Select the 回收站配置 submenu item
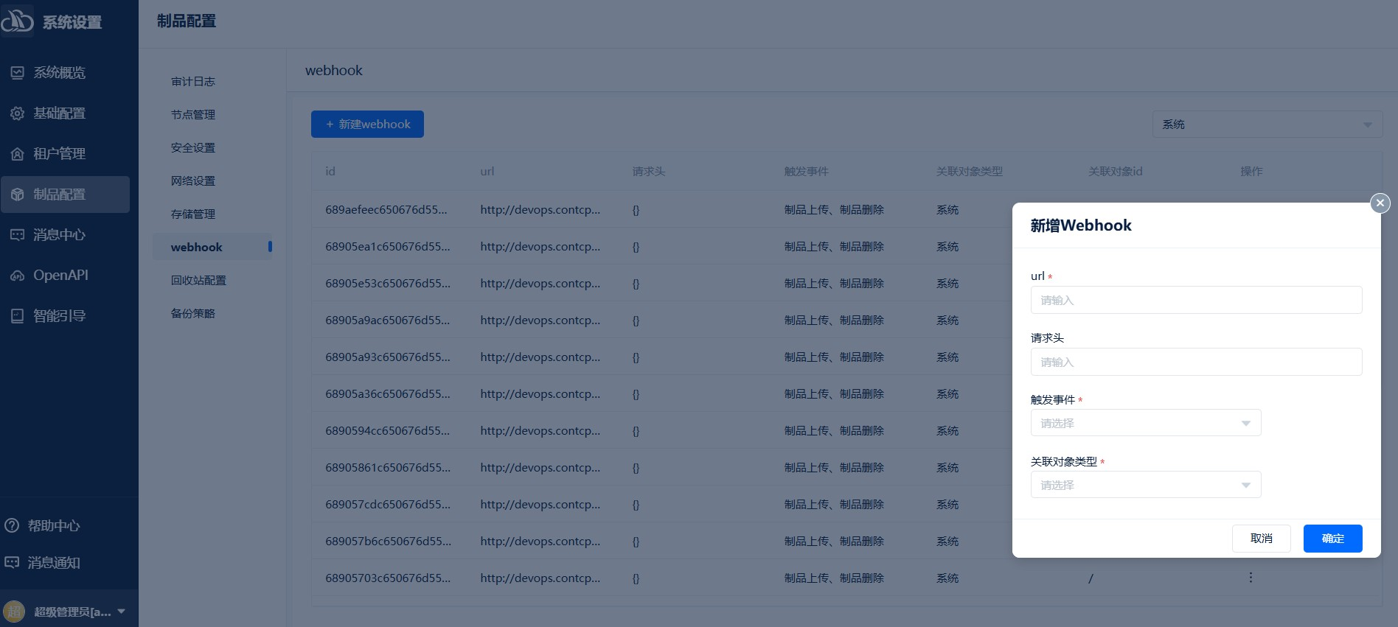 198,281
